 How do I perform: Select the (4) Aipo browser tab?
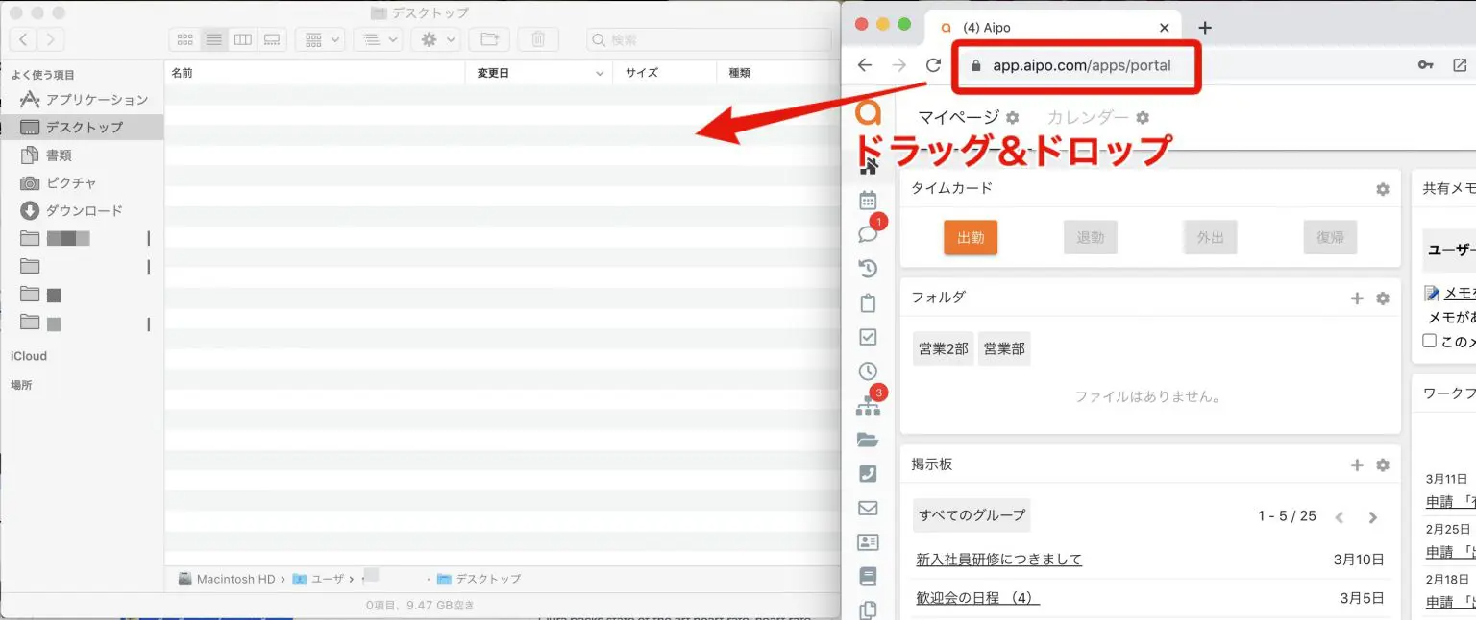pos(1051,28)
